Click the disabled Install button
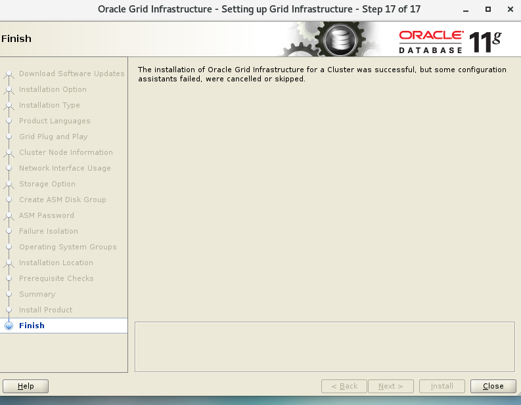The image size is (521, 405). click(442, 386)
